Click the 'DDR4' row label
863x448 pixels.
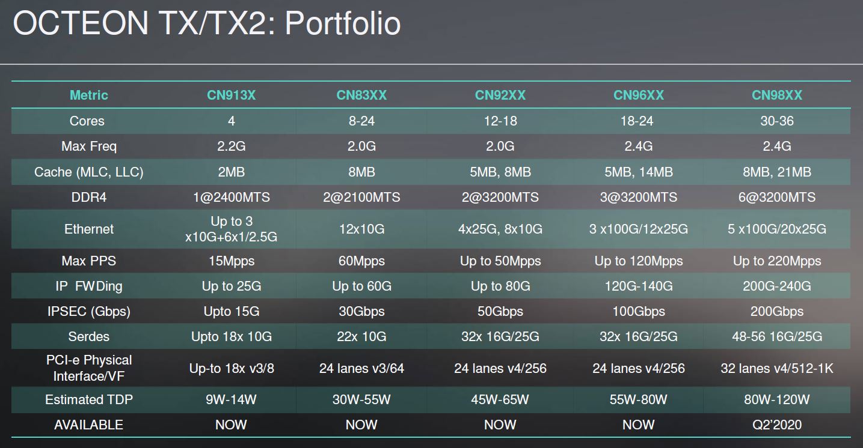tap(89, 197)
